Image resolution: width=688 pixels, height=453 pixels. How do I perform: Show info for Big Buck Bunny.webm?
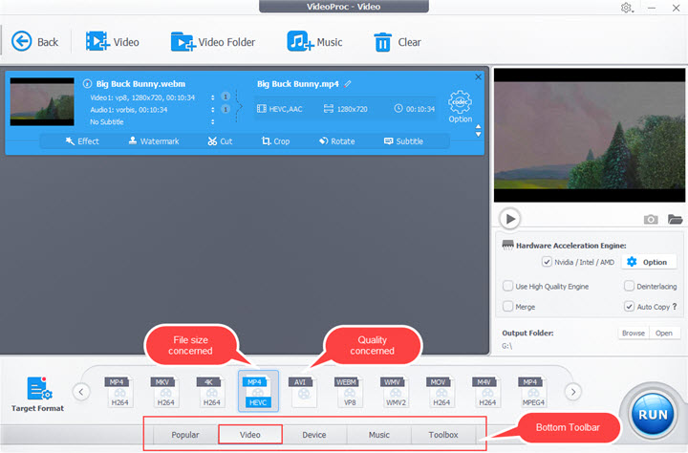tap(87, 83)
